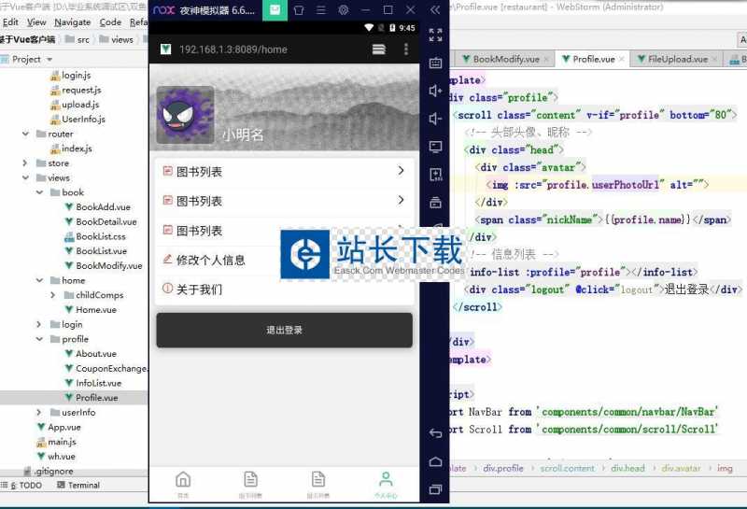Tap Android home button in Nox sidebar
Screen dimensions: 747x509
point(435,461)
